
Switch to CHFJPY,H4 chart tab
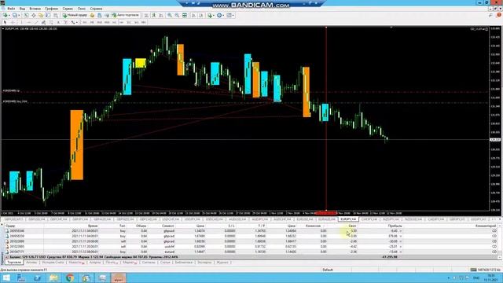[x=369, y=219]
